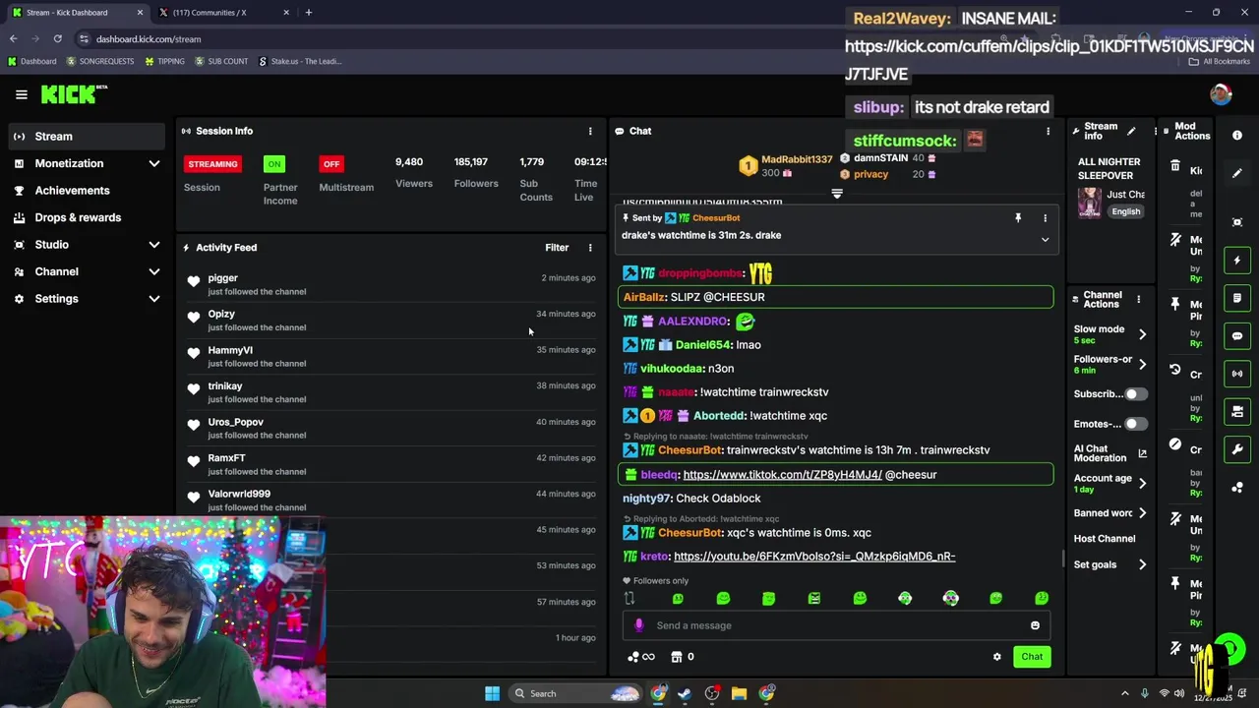The width and height of the screenshot is (1259, 708).
Task: Toggle the notes widget icon in sidebar
Action: click(x=1237, y=298)
